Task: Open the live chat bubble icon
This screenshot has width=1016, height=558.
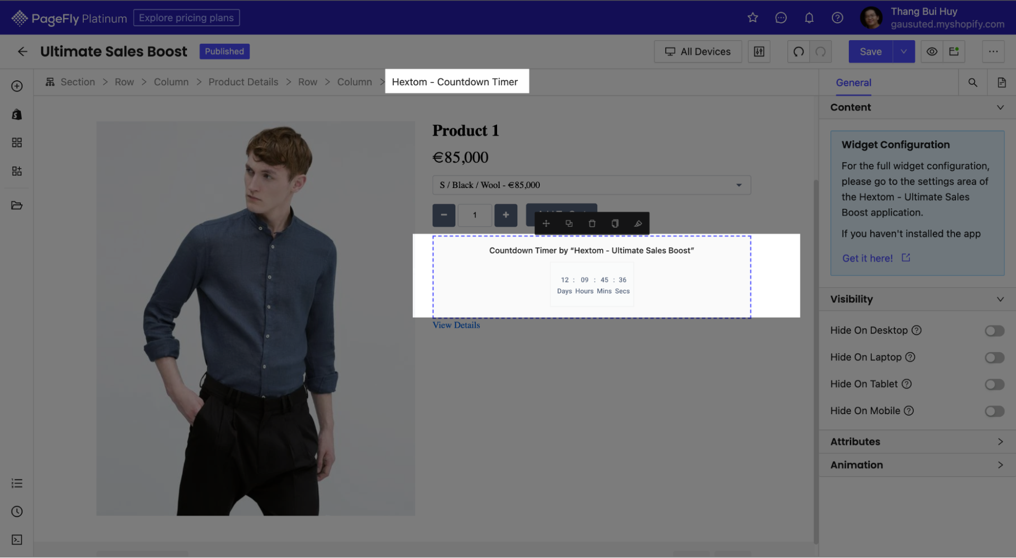Action: tap(781, 18)
